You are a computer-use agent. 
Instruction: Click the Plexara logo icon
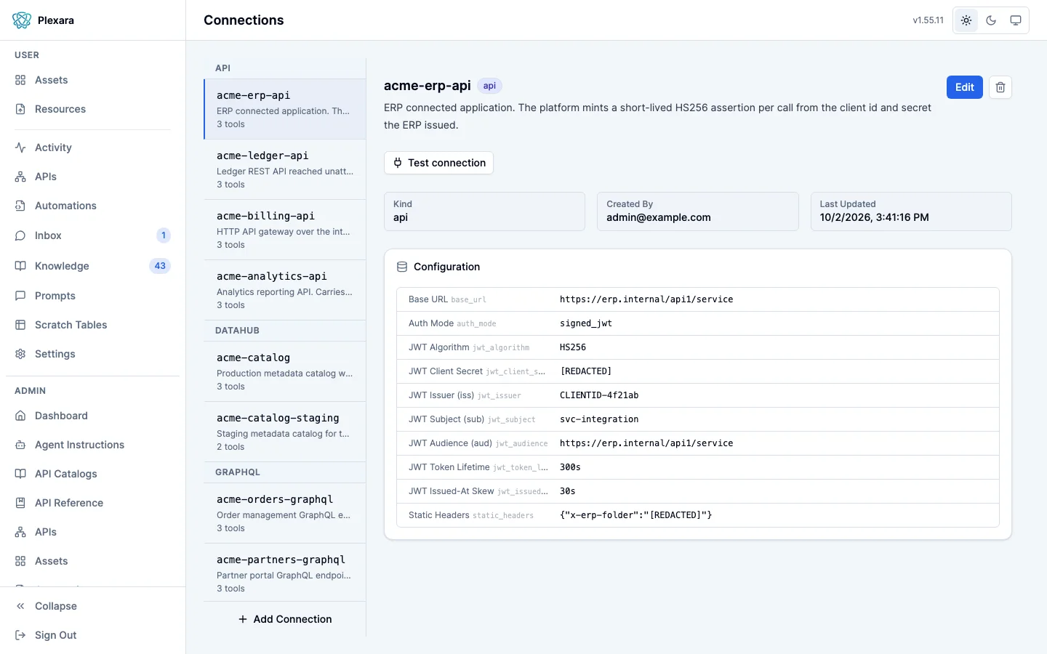pyautogui.click(x=22, y=20)
